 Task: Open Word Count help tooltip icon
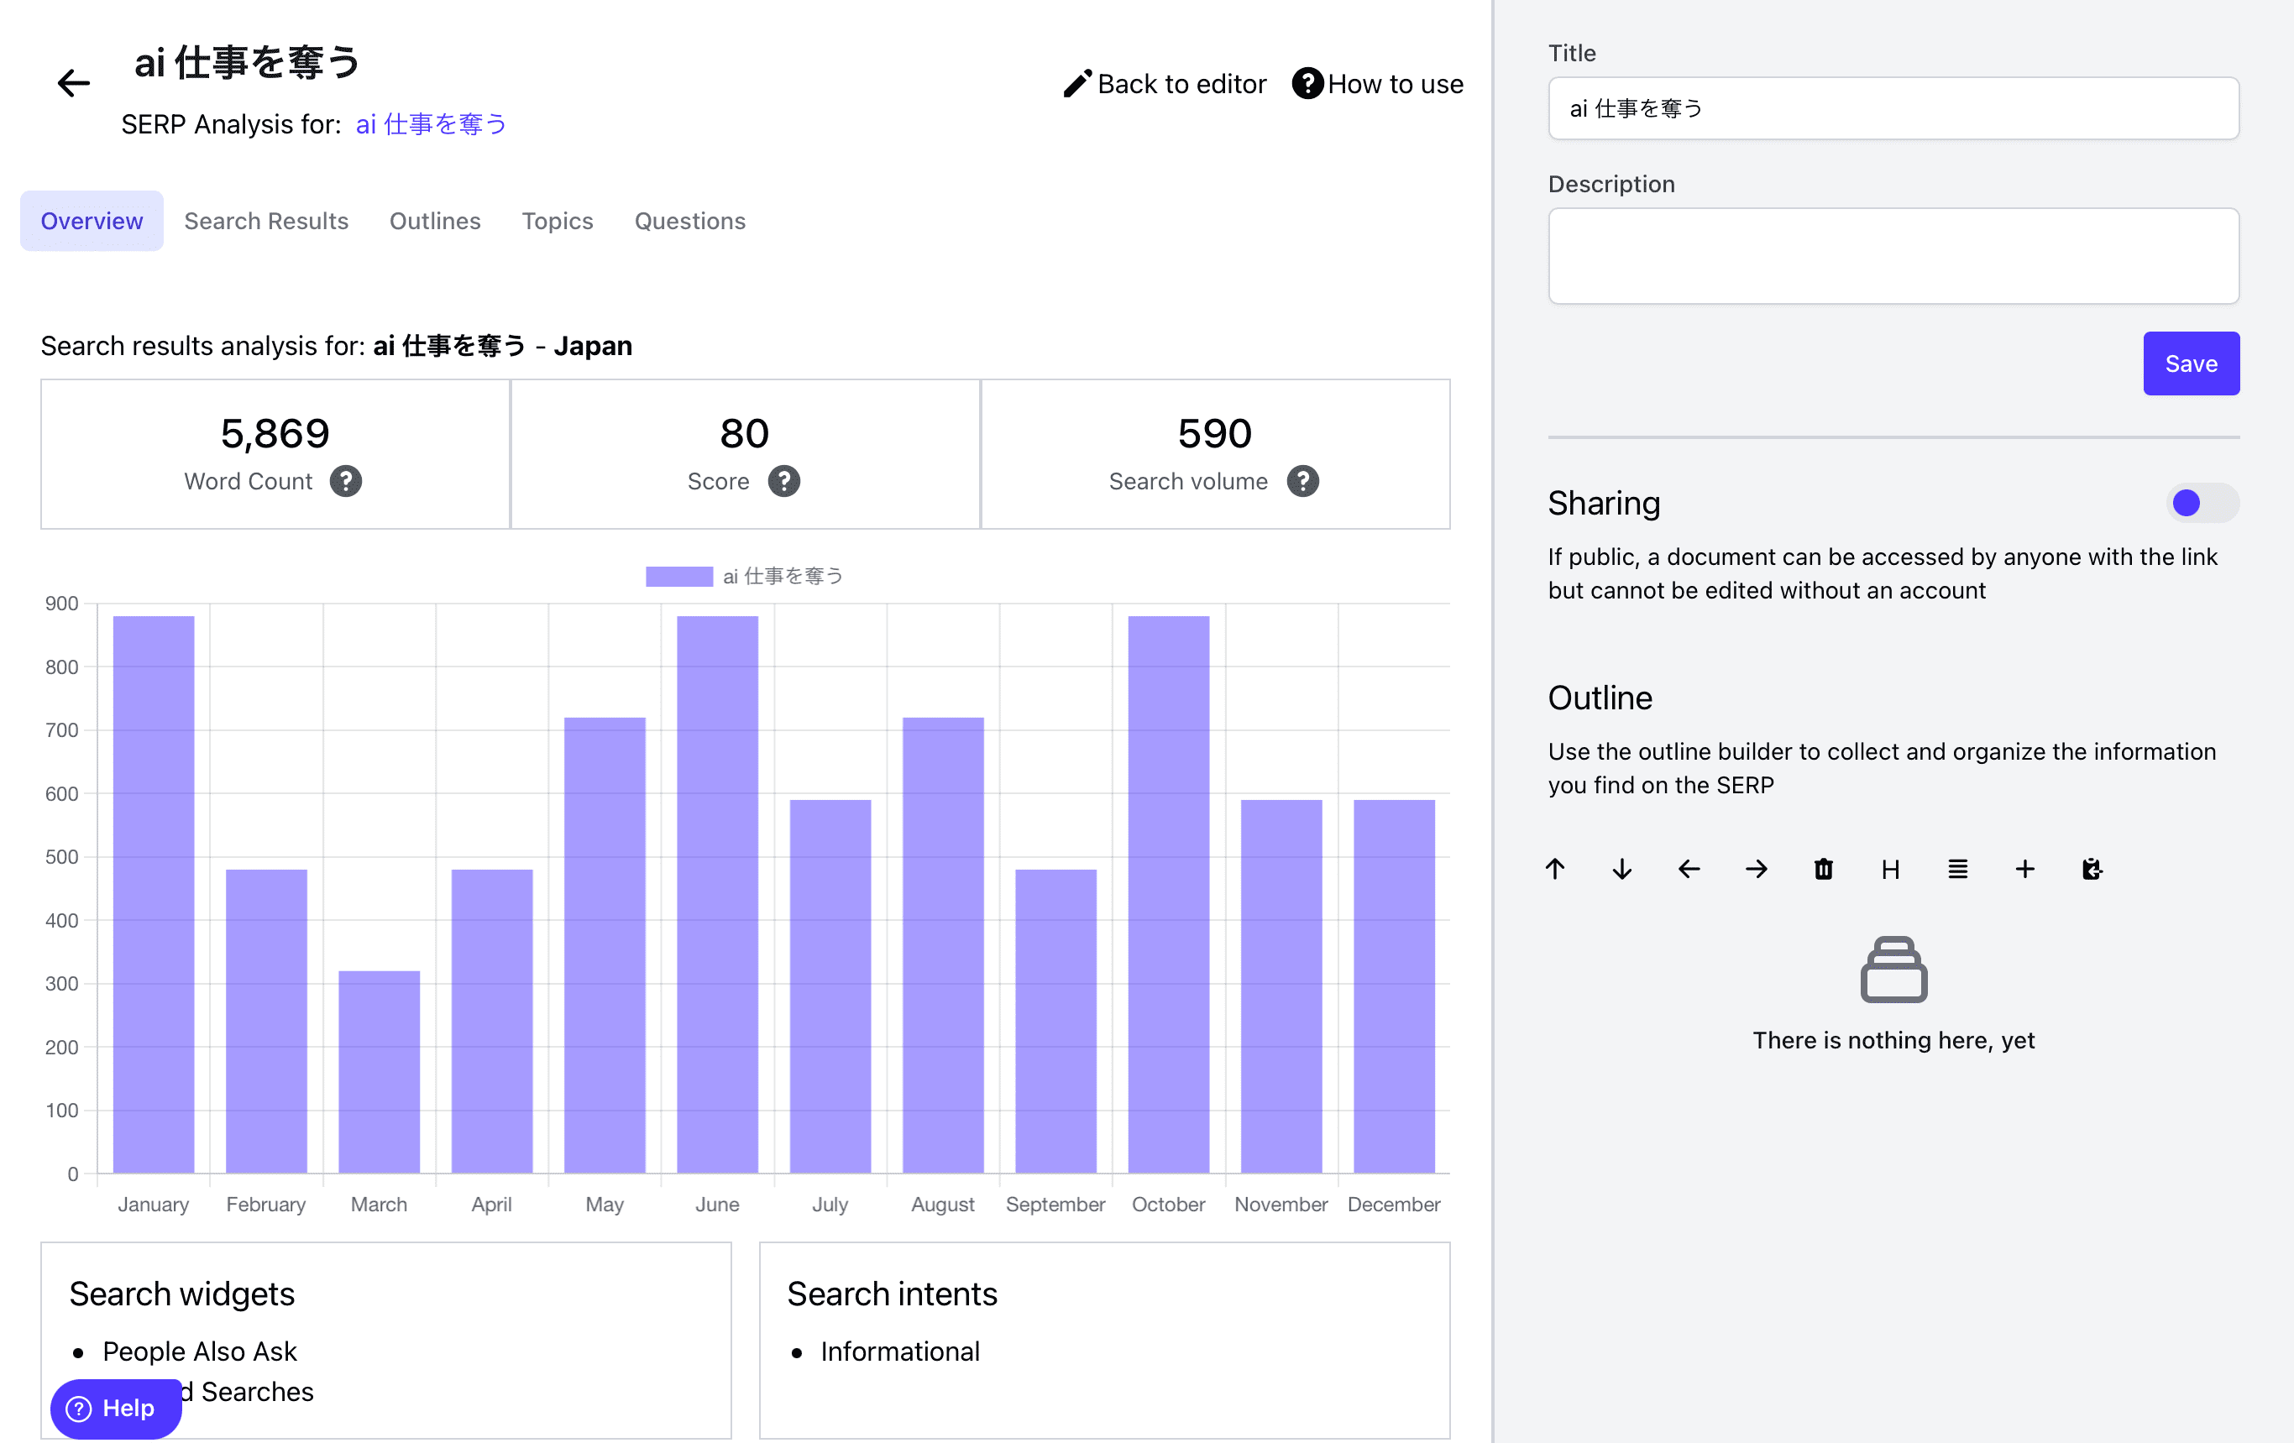click(x=346, y=481)
